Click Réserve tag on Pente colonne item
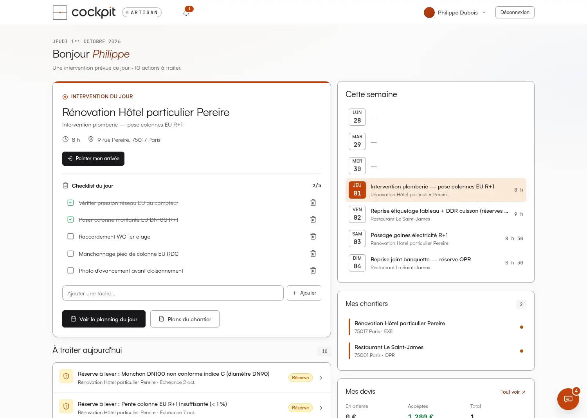The height and width of the screenshot is (418, 587). coord(300,408)
